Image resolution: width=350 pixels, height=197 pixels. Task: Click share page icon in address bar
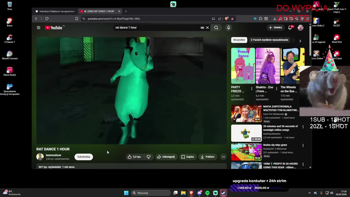click(x=220, y=19)
